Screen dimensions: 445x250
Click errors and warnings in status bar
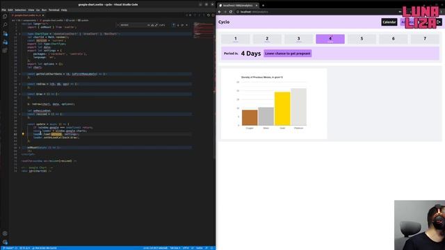click(x=25, y=248)
